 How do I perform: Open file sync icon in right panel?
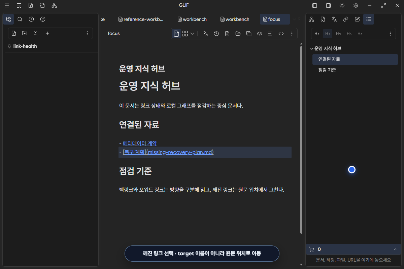[x=323, y=19]
